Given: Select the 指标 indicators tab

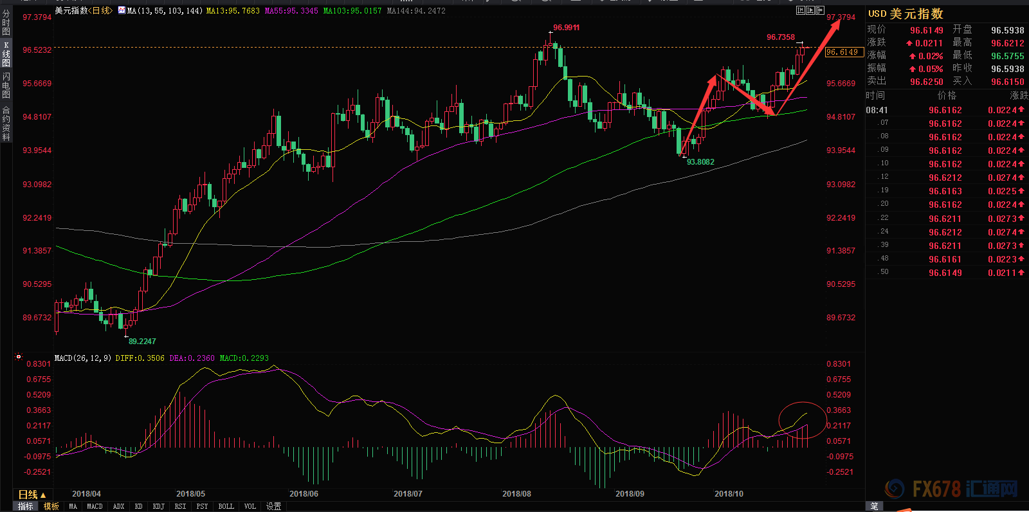Looking at the screenshot, I should [x=25, y=506].
